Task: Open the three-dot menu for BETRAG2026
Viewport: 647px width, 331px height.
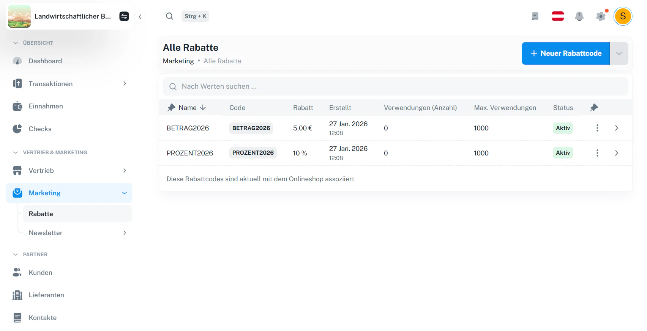Action: coord(597,128)
